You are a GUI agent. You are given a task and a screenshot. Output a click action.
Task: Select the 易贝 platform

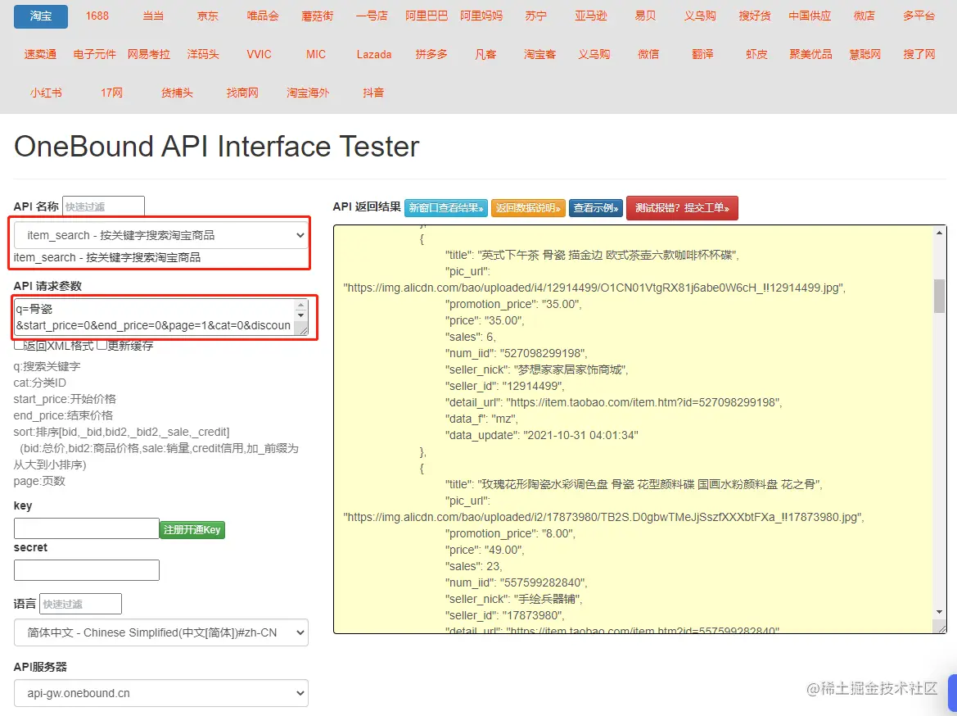pos(645,16)
